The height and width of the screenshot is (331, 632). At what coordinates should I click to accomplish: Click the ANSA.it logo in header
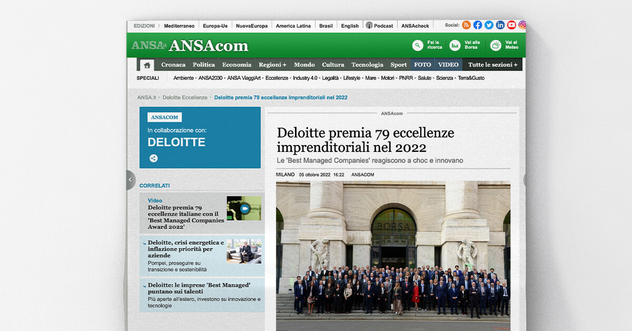pyautogui.click(x=149, y=46)
